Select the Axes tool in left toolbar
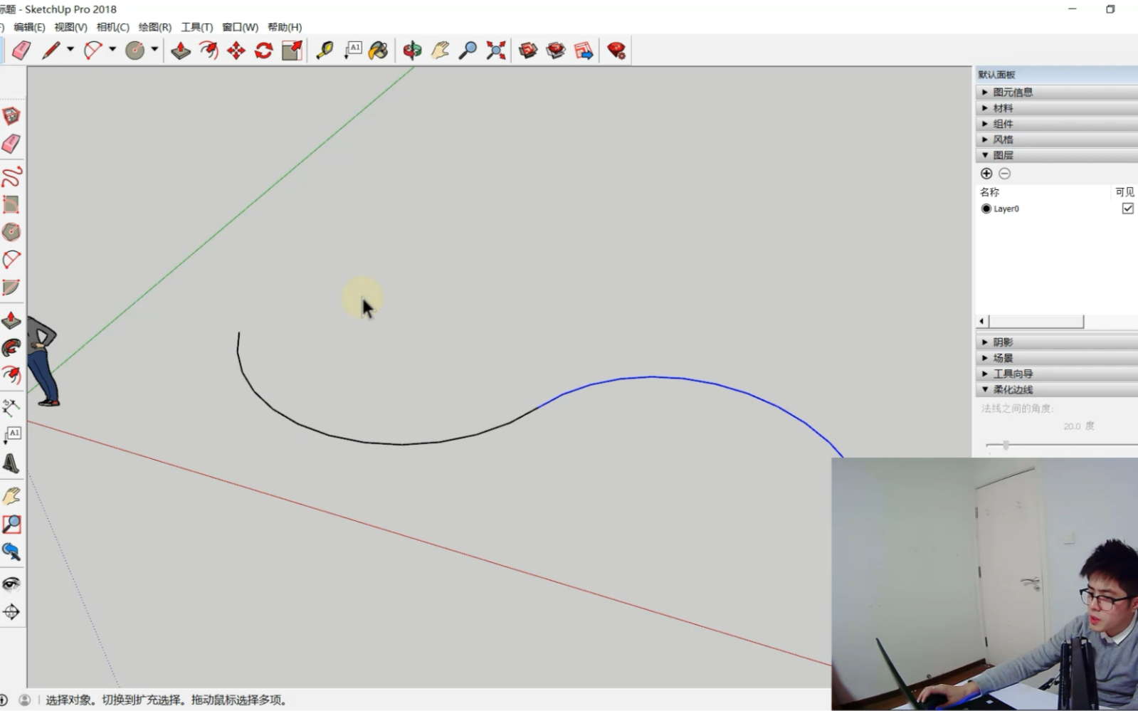This screenshot has height=711, width=1138. click(x=11, y=408)
